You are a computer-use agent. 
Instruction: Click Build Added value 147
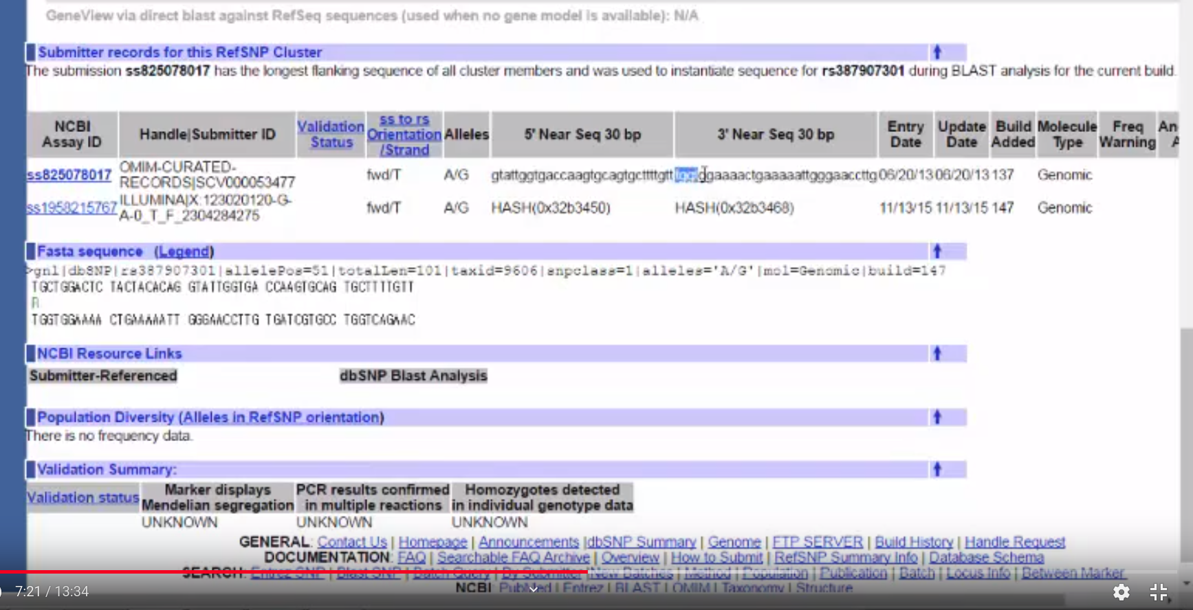1003,207
